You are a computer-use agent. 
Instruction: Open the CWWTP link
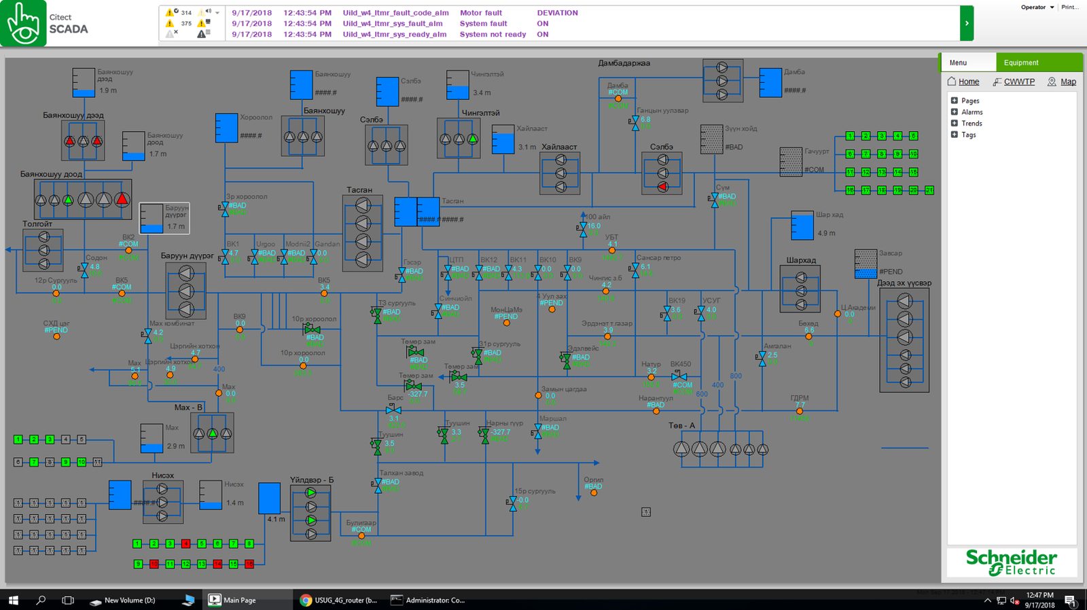click(x=1019, y=82)
